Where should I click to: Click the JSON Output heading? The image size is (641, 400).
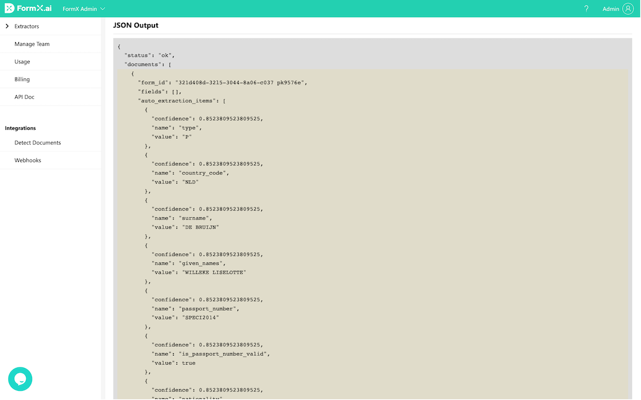tap(136, 25)
